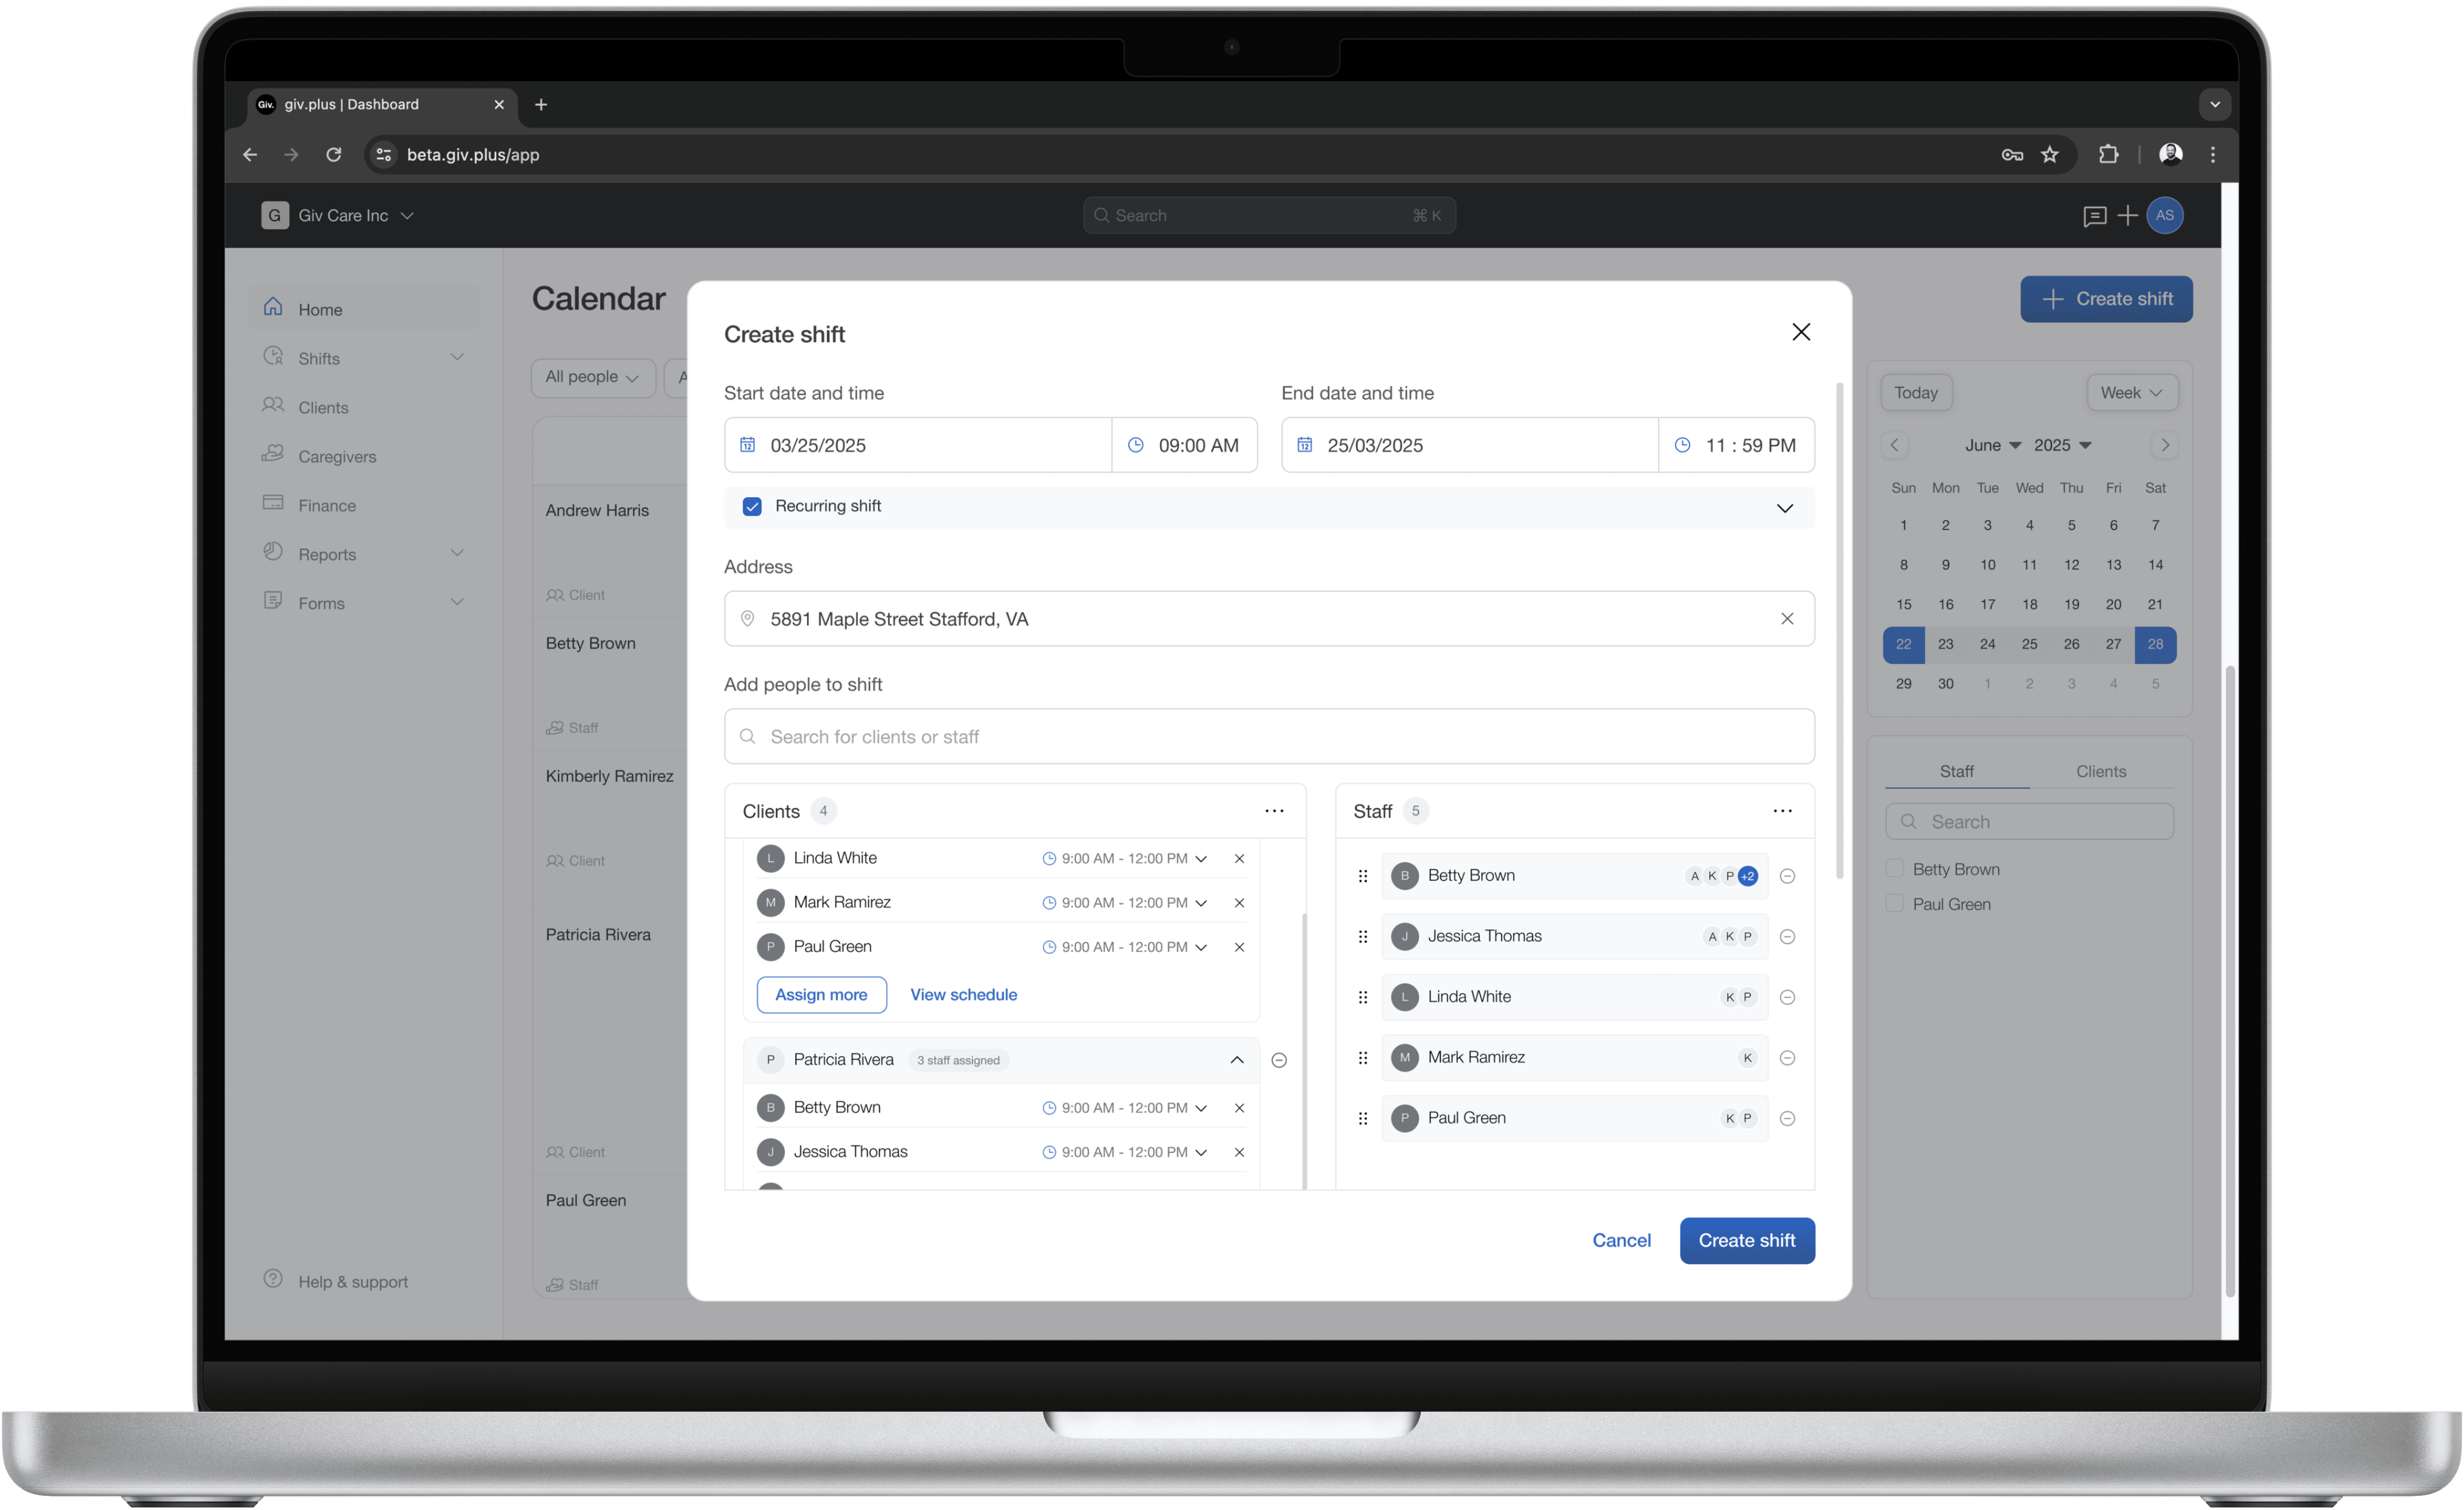
Task: Click the Assign more button
Action: 821,995
